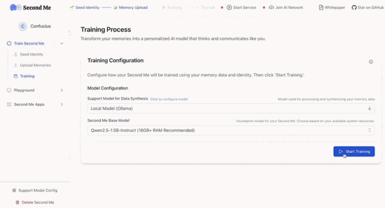Click the Confucius avatar circle
Screen dimensions: 385x208
(23, 26)
